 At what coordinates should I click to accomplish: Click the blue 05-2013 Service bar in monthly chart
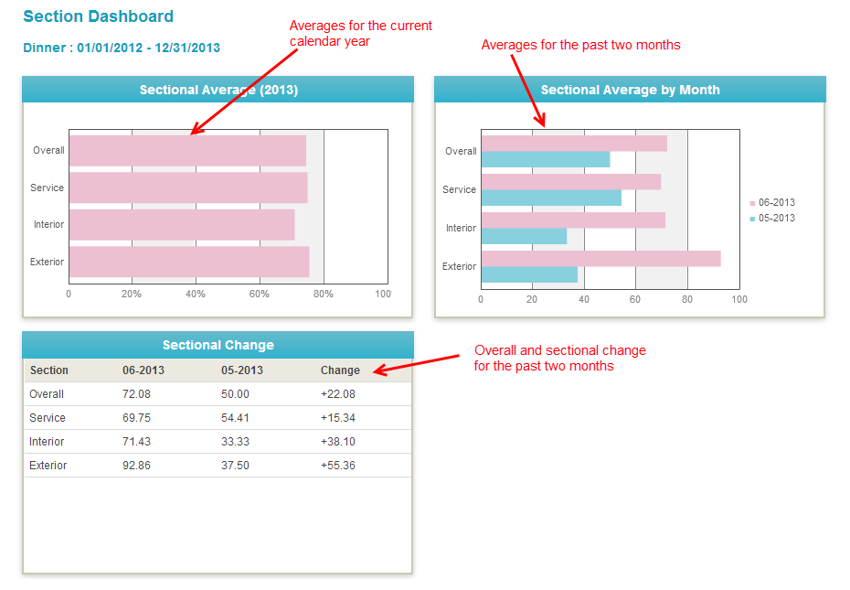coord(551,198)
